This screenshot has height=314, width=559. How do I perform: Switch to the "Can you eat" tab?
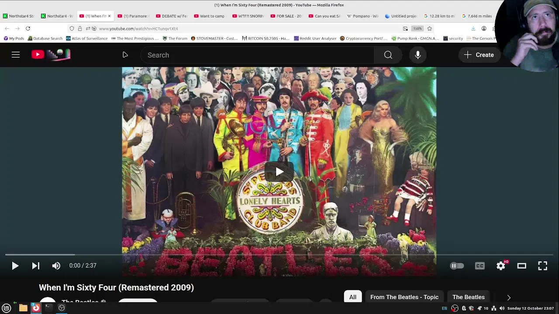click(324, 16)
